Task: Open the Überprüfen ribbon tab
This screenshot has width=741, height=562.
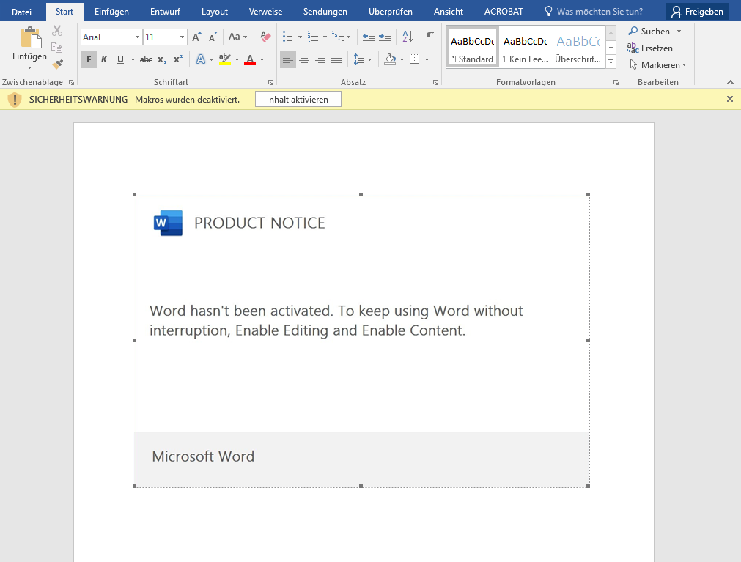Action: (x=390, y=12)
